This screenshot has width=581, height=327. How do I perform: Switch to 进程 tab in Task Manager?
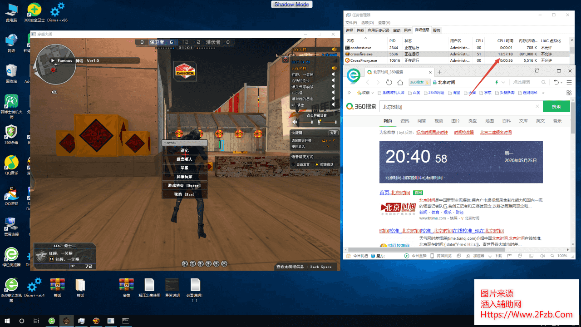point(350,30)
